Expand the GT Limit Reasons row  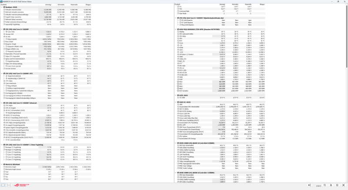(178, 23)
